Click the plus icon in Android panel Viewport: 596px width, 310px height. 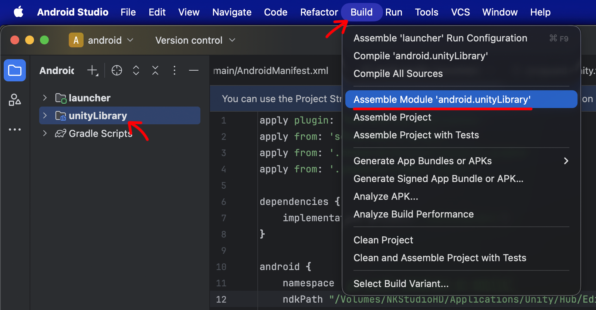[x=92, y=70]
